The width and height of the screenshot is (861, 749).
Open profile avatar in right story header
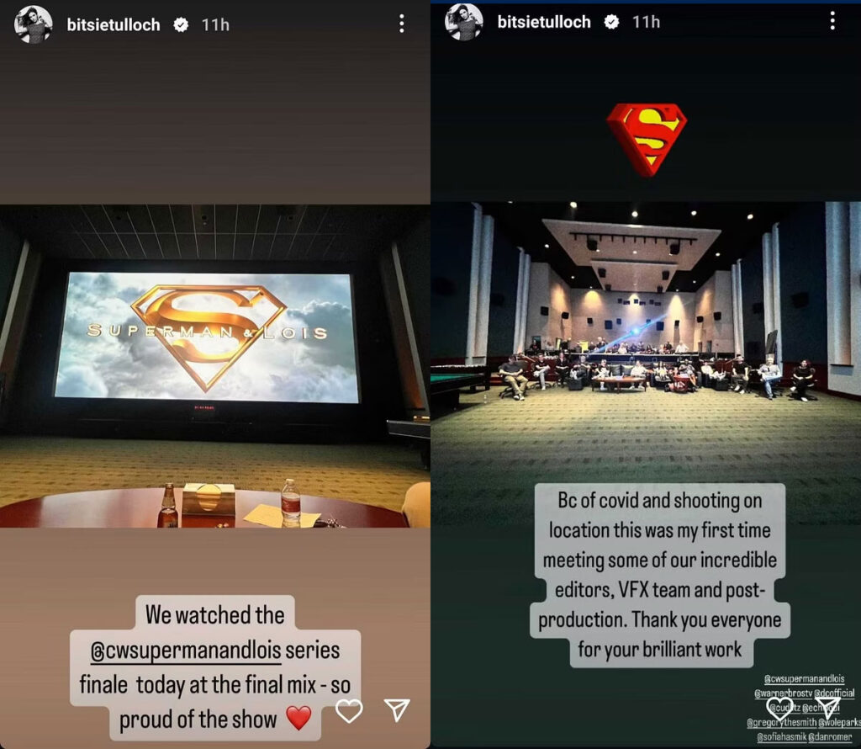click(x=463, y=21)
